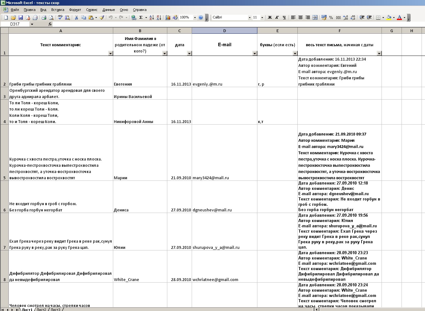
Task: Open Excel Help with the question mark icon
Action: click(201, 17)
